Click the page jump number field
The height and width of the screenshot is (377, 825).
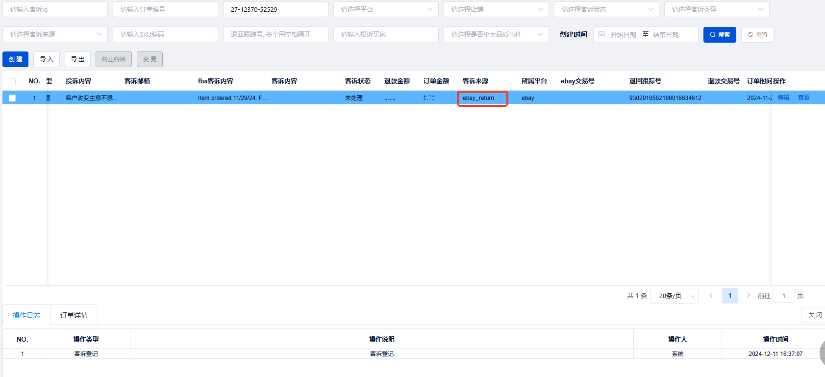click(784, 296)
